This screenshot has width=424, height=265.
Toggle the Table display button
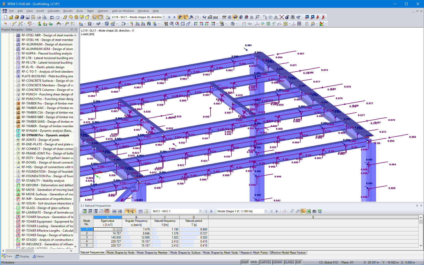[100, 17]
